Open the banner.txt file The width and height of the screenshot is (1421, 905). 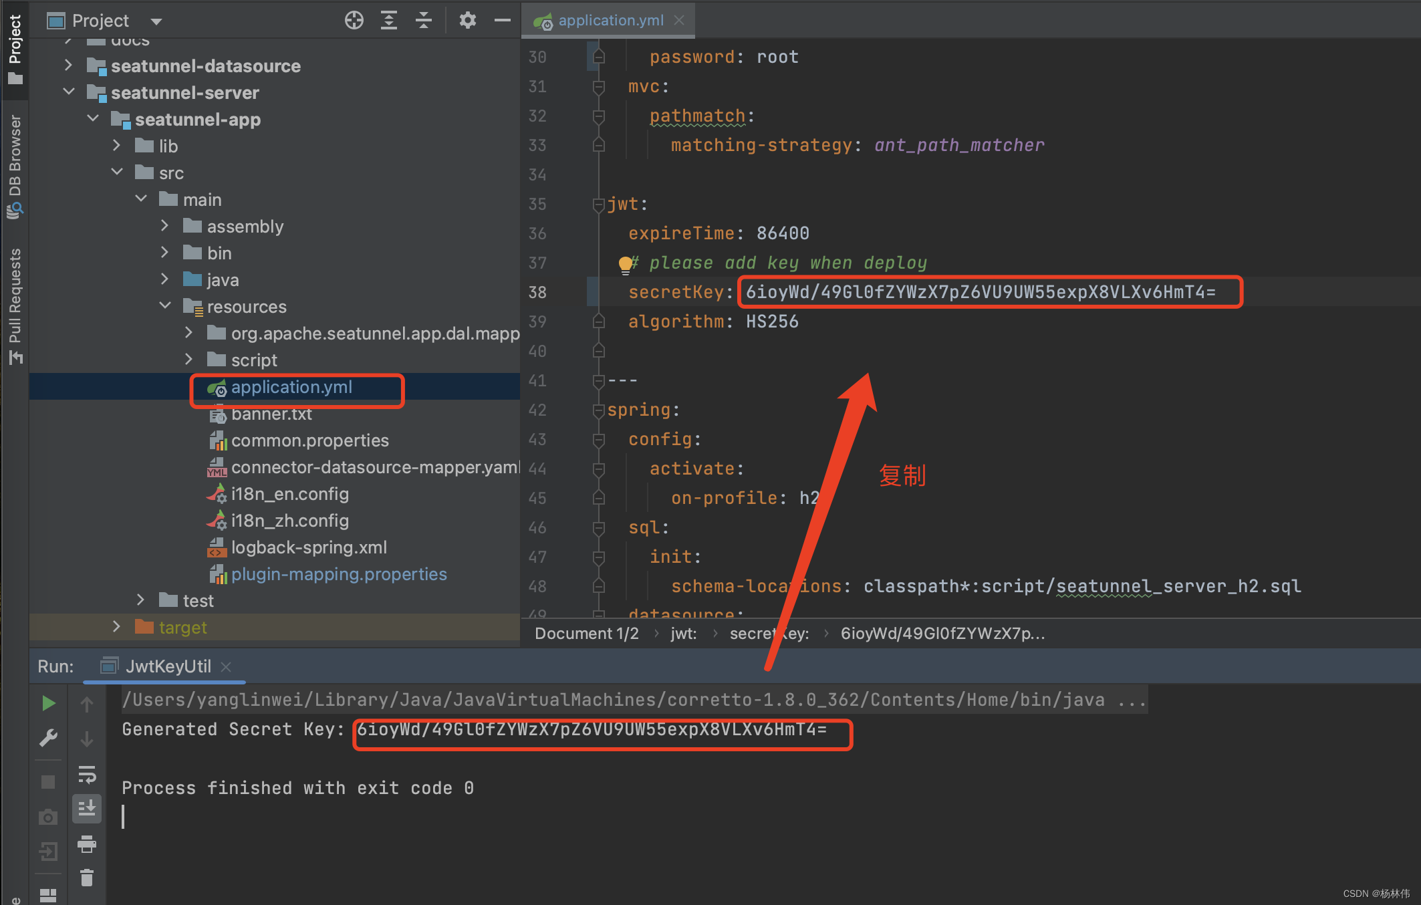click(271, 414)
